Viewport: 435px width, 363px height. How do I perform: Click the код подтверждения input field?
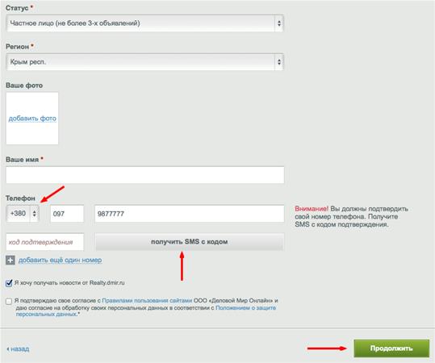(45, 242)
